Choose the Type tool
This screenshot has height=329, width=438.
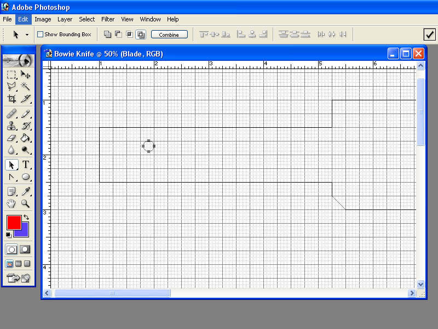pos(25,164)
